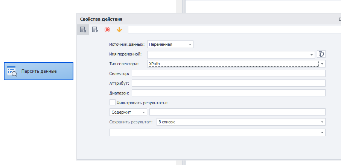Expand the empty dropdown below Сохранить результат
The image size is (341, 165).
(218, 132)
